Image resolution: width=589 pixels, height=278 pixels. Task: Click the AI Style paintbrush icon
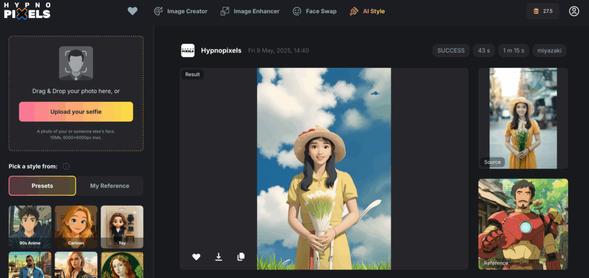pos(354,12)
